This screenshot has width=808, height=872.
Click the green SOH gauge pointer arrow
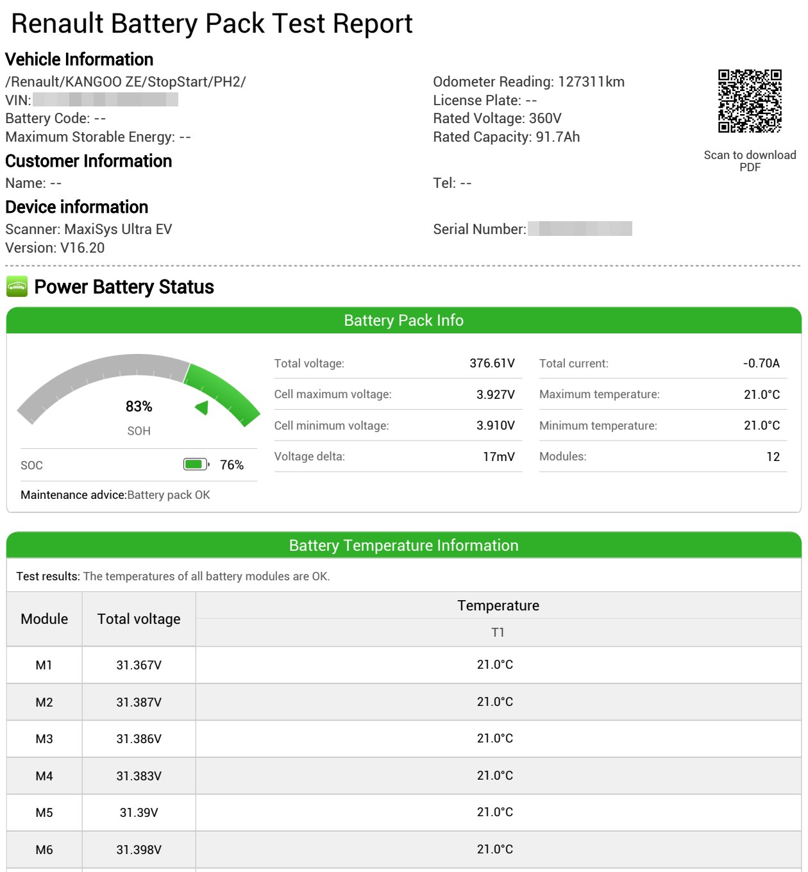point(202,408)
